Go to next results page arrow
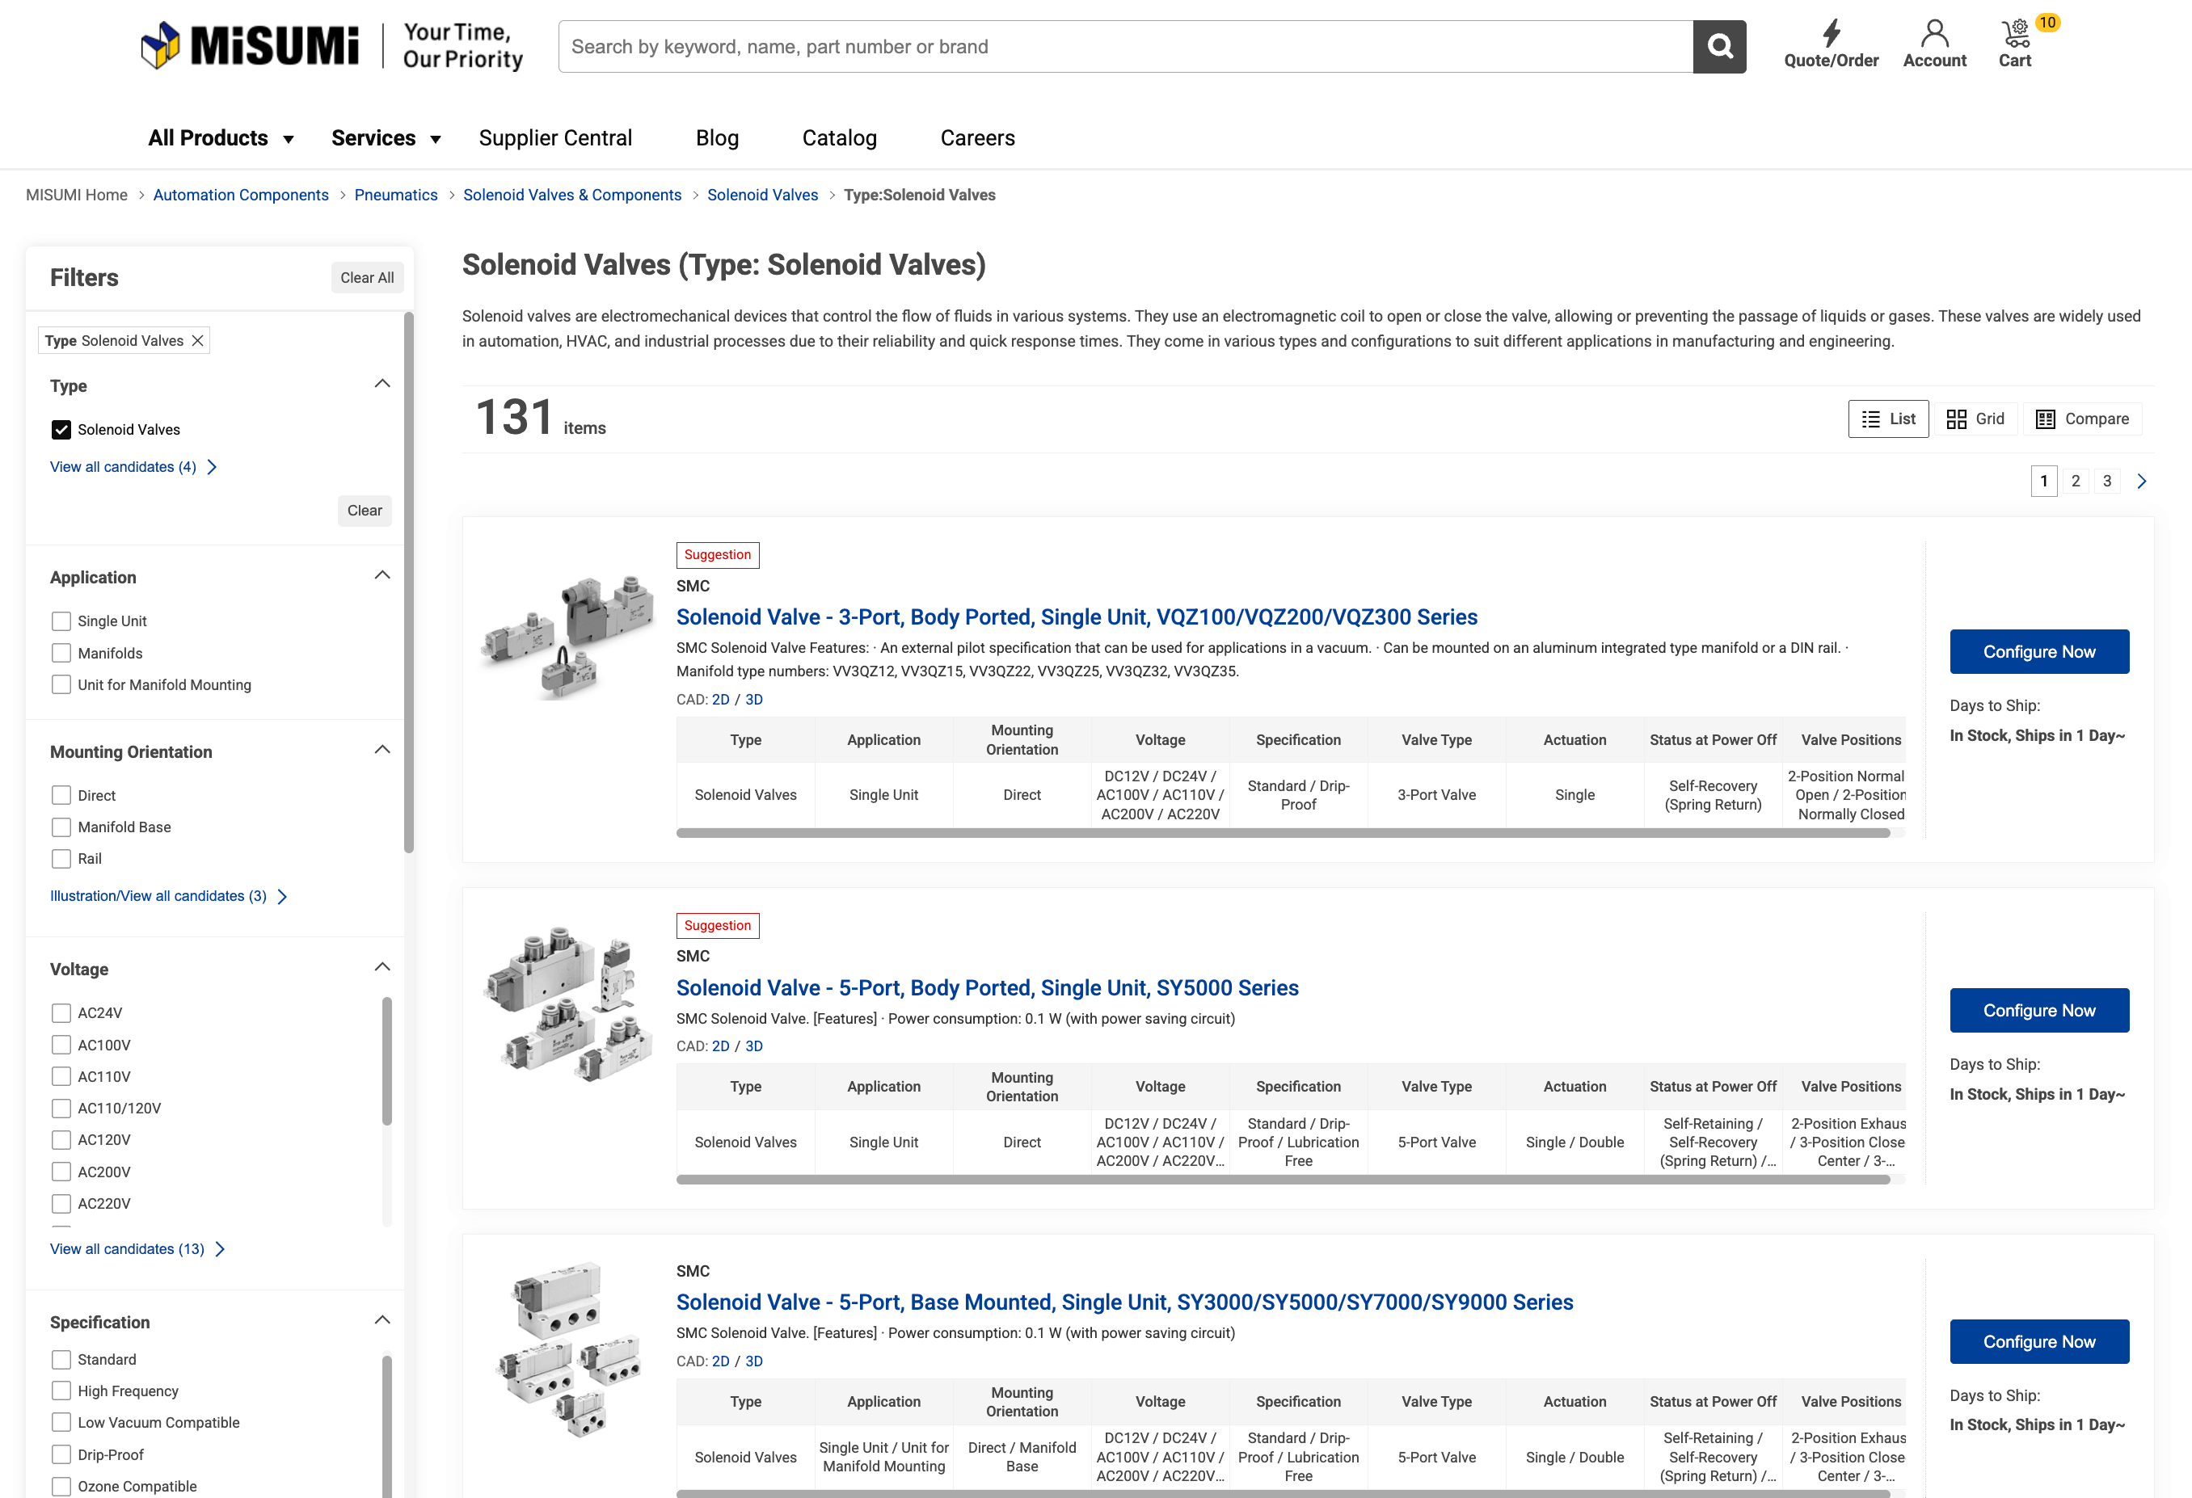 tap(2141, 481)
